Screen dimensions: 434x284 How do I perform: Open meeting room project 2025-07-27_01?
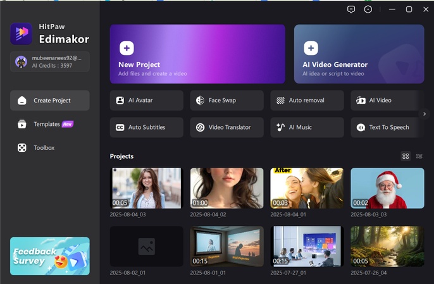coord(307,246)
